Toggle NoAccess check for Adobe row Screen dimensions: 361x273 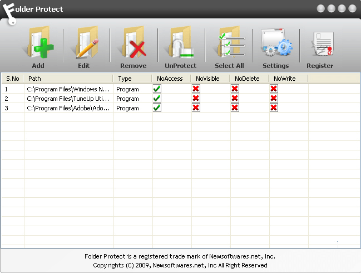157,108
